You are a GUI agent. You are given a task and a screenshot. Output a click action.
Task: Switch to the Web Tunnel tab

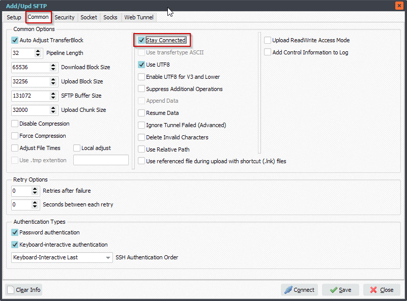pyautogui.click(x=138, y=17)
